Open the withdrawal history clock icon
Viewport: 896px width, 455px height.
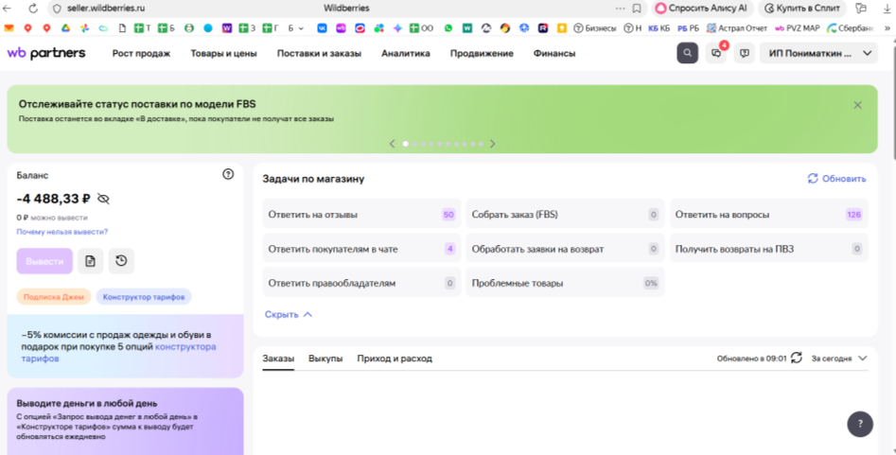[121, 261]
